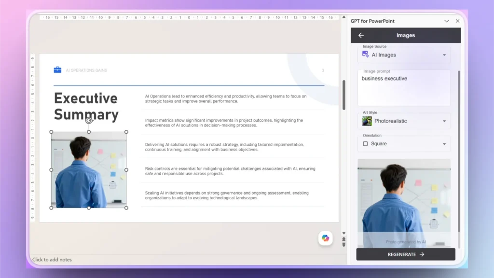Click the Photorealistic style thumbnail icon

pos(367,121)
